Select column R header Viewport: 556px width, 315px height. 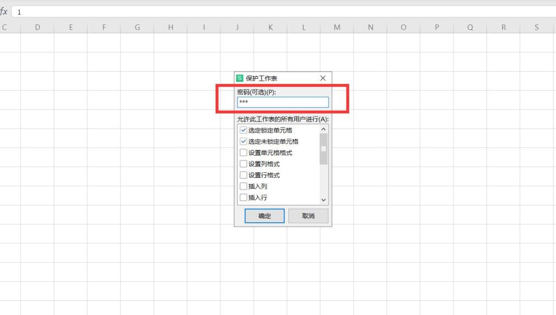[x=503, y=27]
